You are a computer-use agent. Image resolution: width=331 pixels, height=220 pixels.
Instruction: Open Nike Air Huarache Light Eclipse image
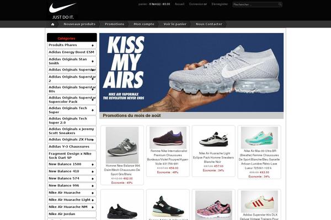(x=213, y=139)
